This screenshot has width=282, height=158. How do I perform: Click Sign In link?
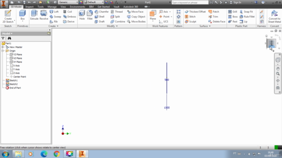[x=236, y=2]
